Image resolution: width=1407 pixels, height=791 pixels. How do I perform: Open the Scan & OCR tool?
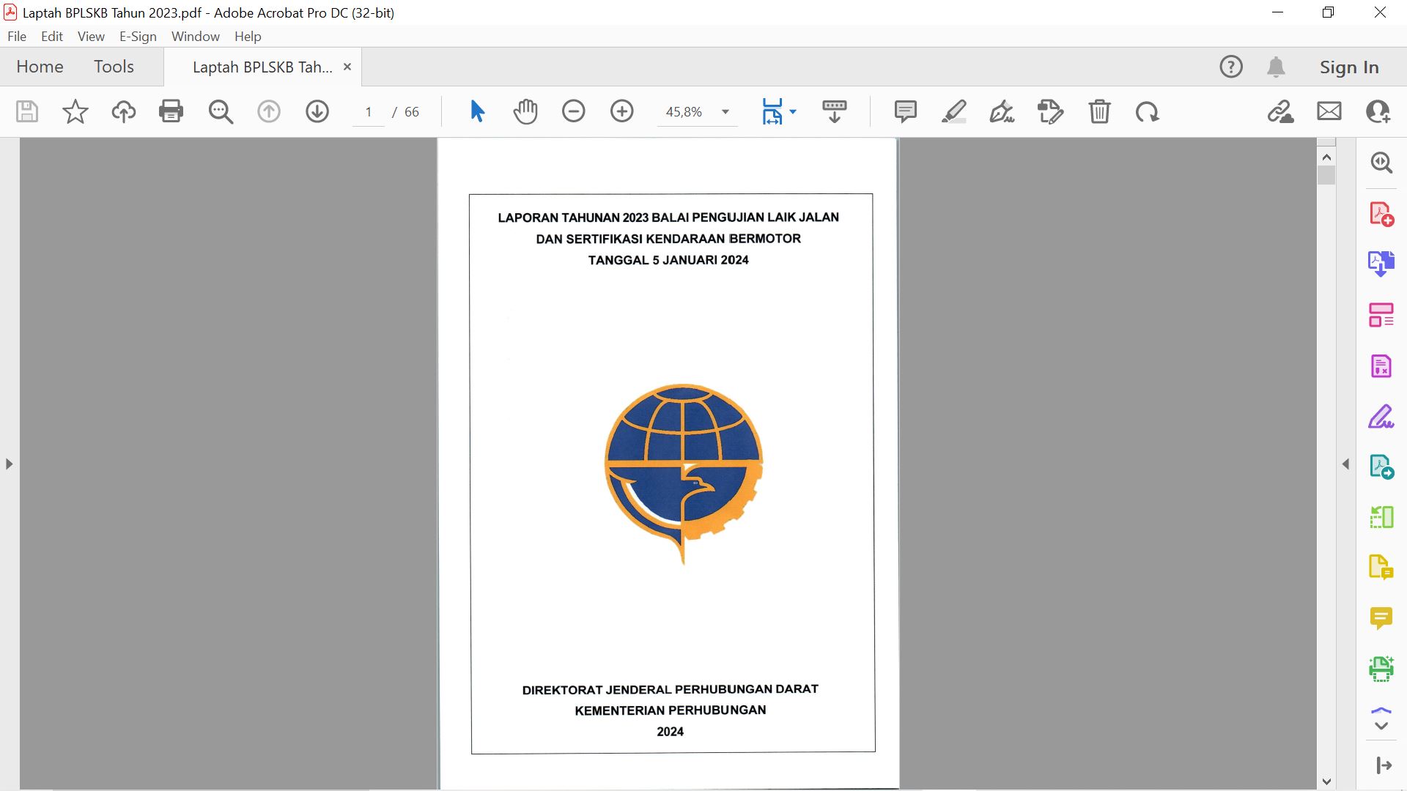pyautogui.click(x=1381, y=669)
